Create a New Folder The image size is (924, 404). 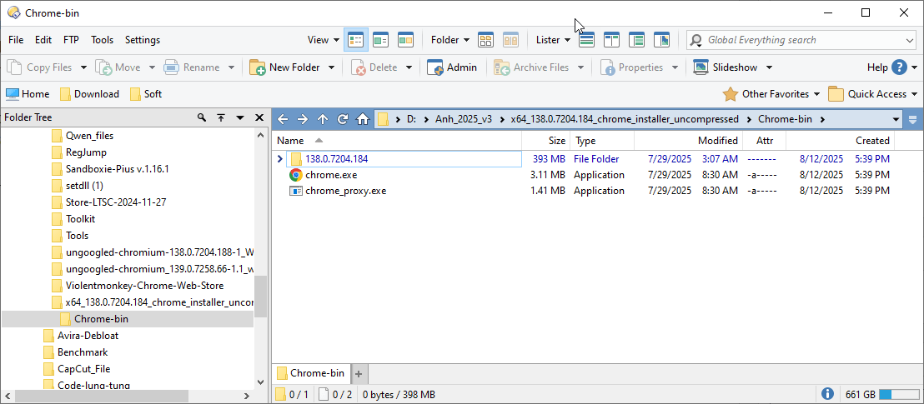click(x=285, y=67)
